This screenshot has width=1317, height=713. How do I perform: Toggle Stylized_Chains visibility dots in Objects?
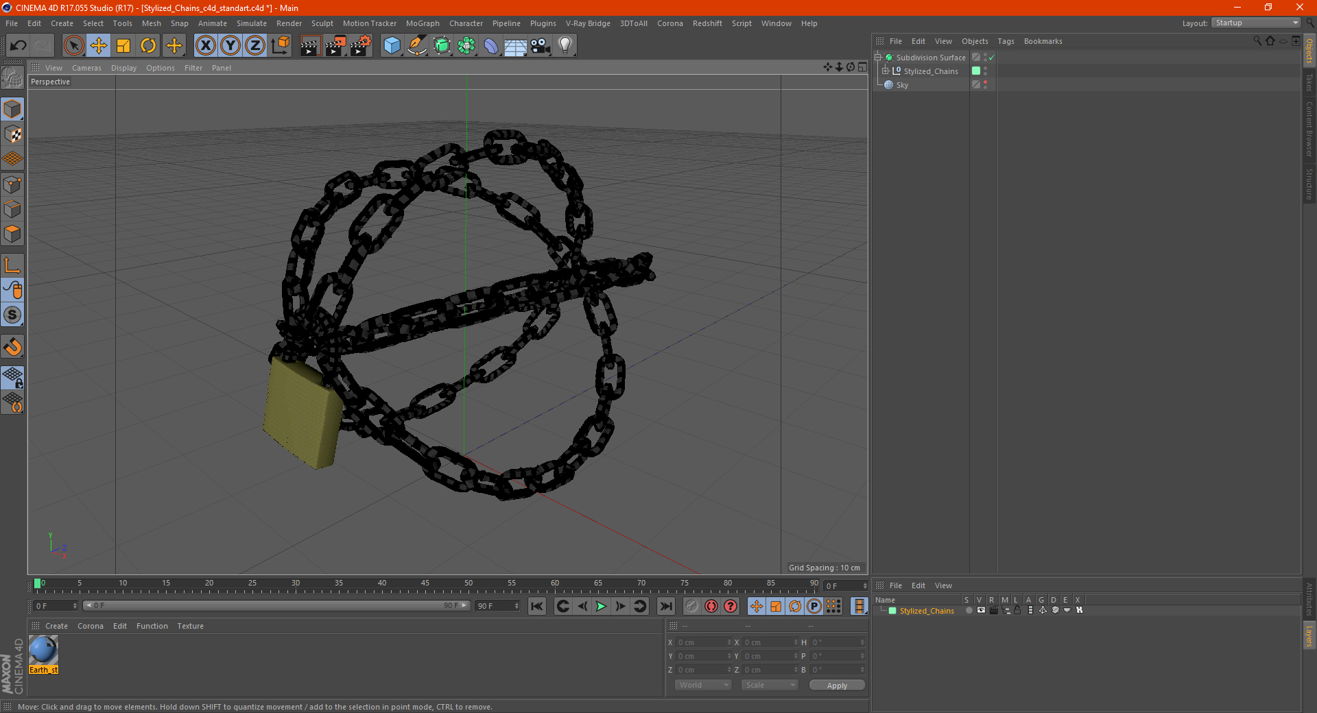(986, 71)
